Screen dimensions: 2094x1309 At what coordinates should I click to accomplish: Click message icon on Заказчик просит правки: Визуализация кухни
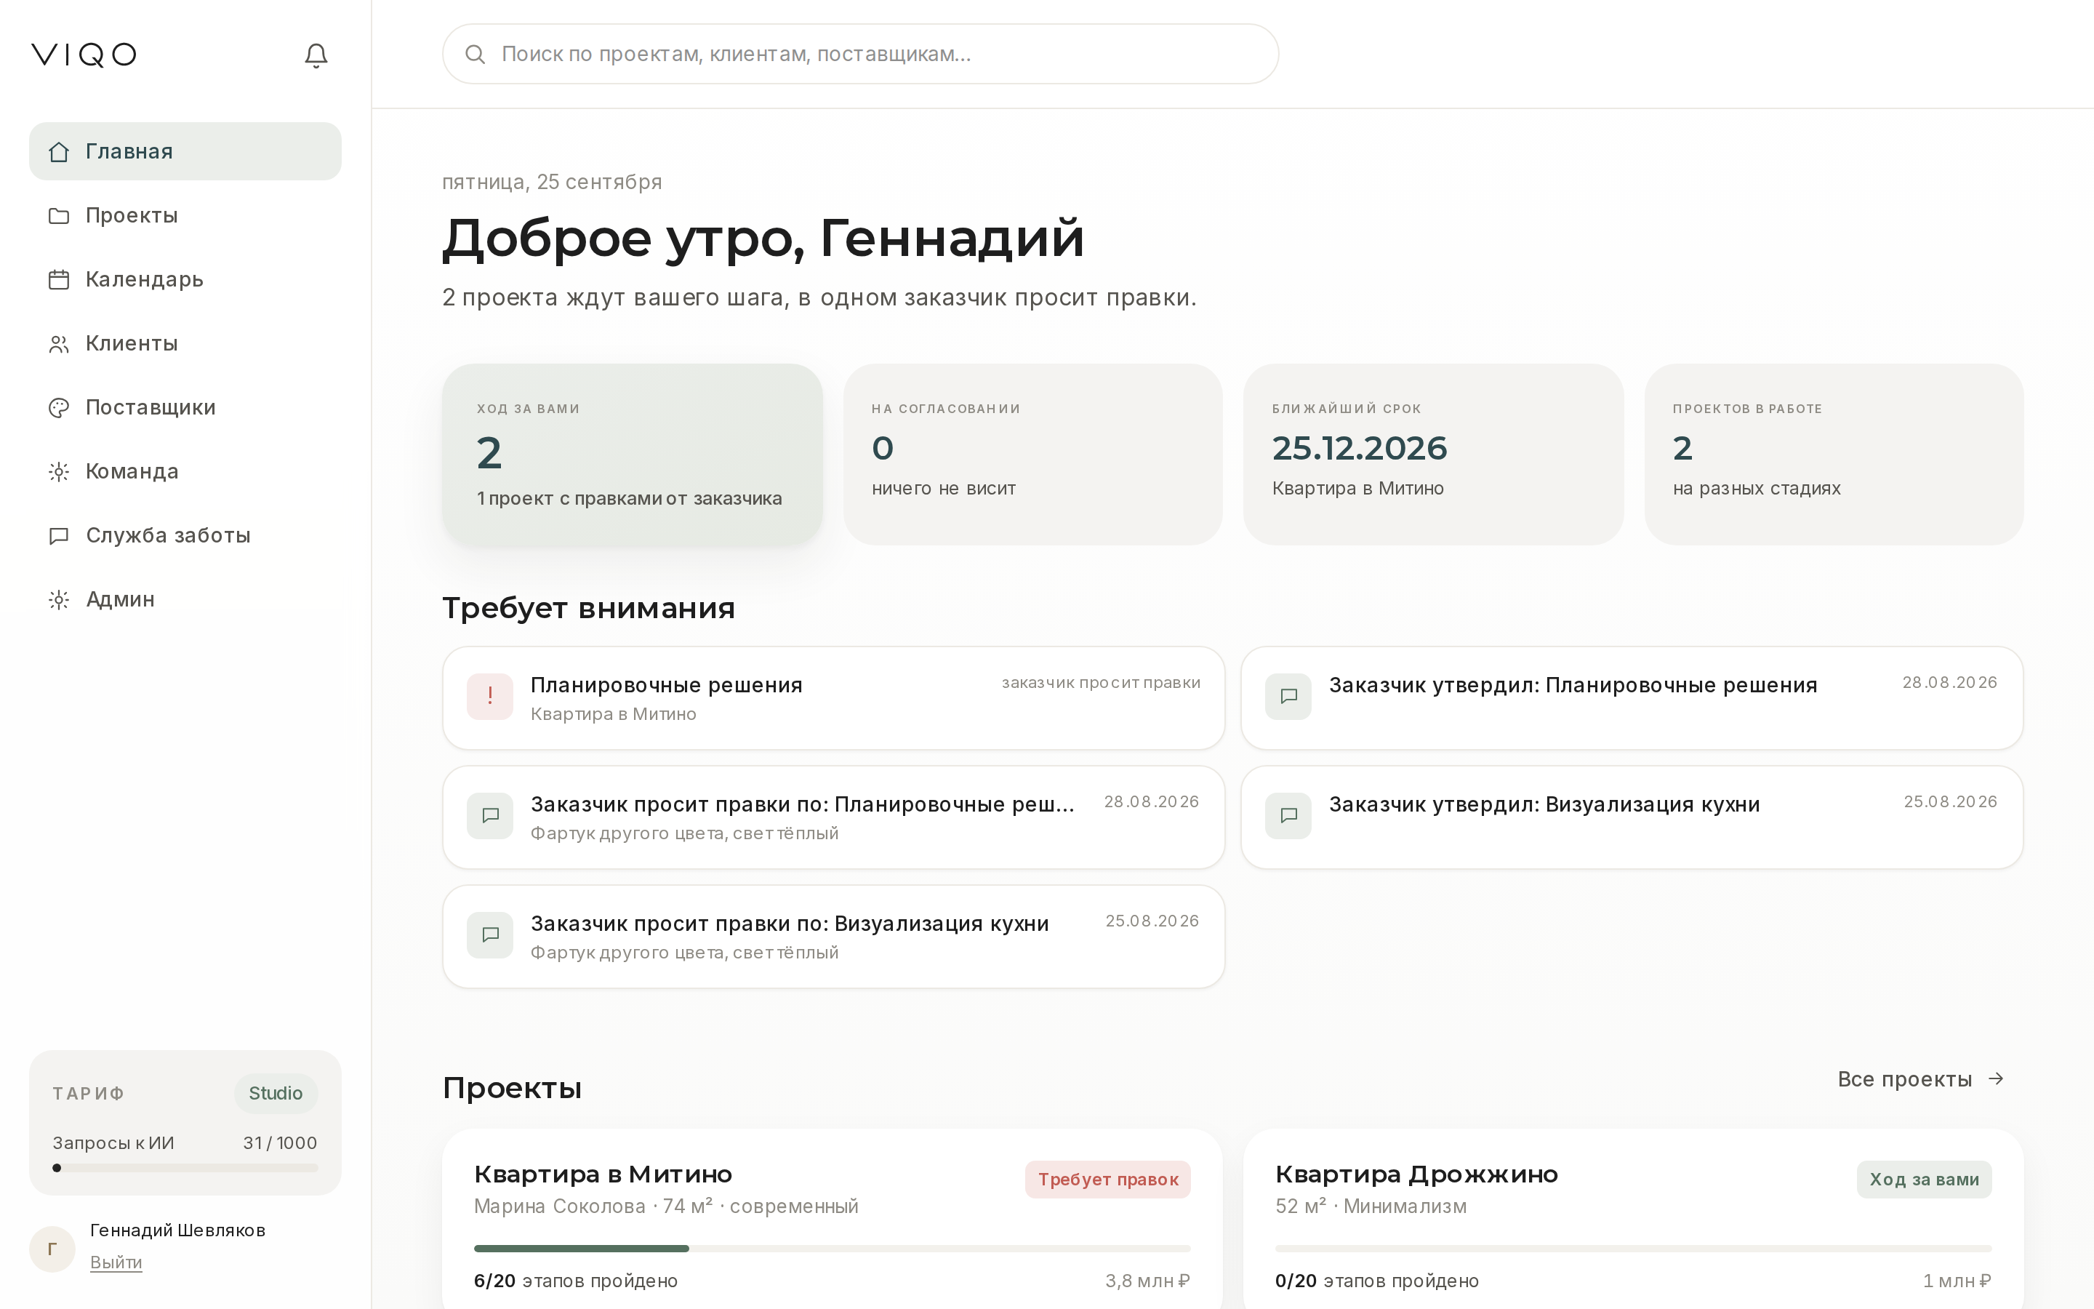pyautogui.click(x=490, y=935)
